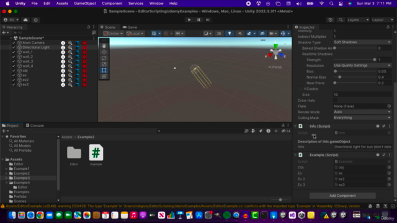The height and width of the screenshot is (223, 397).
Task: Open Unity cloud services icon
Action: (25, 20)
